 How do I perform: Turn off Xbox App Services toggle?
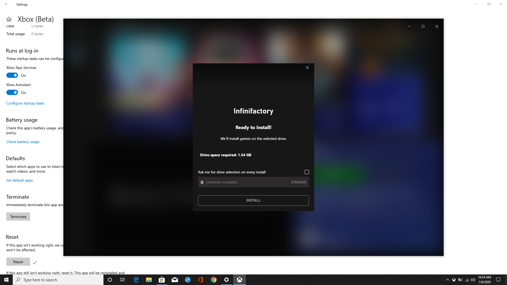tap(12, 75)
